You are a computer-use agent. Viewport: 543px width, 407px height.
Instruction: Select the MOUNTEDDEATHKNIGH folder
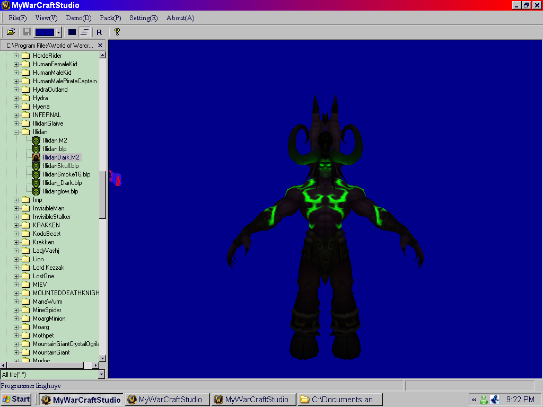(x=66, y=293)
